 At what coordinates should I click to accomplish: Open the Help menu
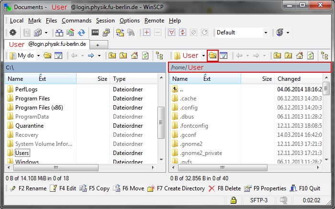tap(175, 21)
